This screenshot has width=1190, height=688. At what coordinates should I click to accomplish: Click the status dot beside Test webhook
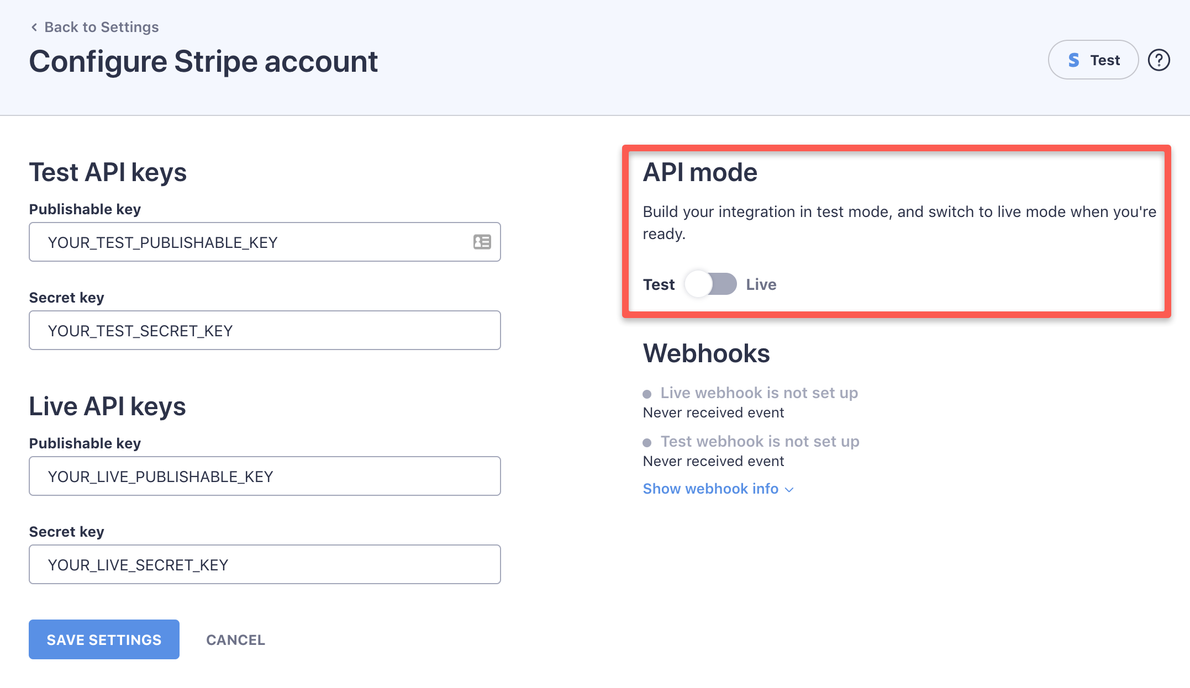coord(647,442)
